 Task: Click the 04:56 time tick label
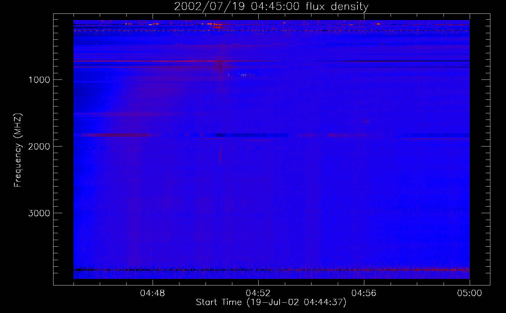(364, 293)
